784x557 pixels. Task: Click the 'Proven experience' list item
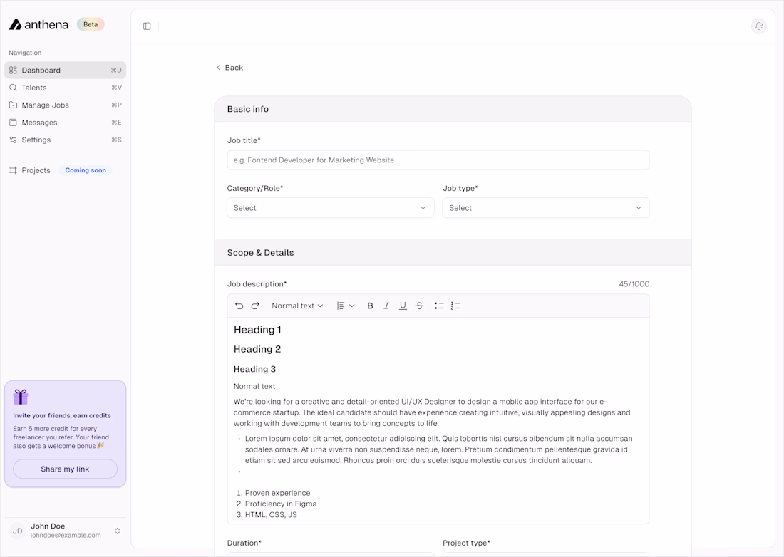(277, 493)
